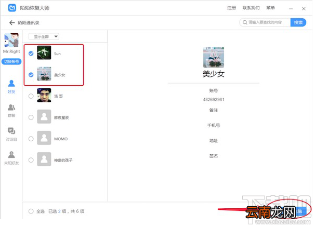Screen dimensions: 315x227
Task: Select the 神奇的孩子 contact checkbox
Action: 31,160
